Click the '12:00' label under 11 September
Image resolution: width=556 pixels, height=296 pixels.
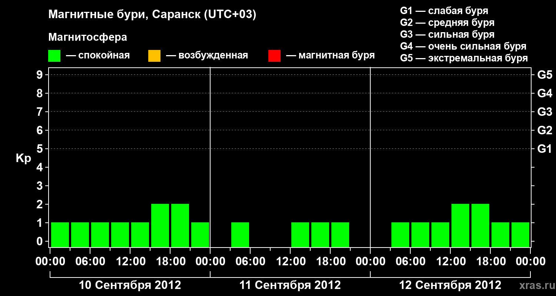pos(290,262)
